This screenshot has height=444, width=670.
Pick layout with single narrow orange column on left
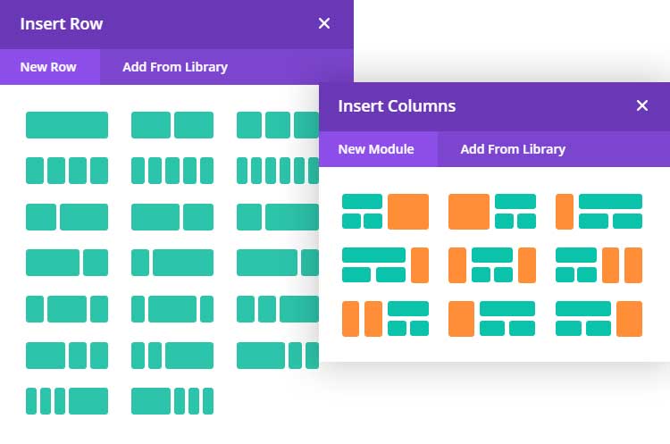(x=599, y=212)
